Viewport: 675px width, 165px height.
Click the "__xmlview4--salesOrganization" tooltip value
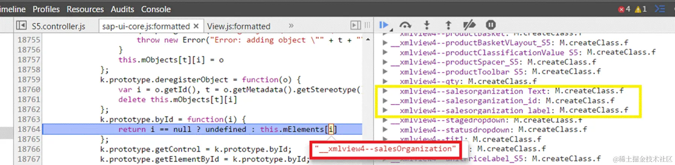385,149
